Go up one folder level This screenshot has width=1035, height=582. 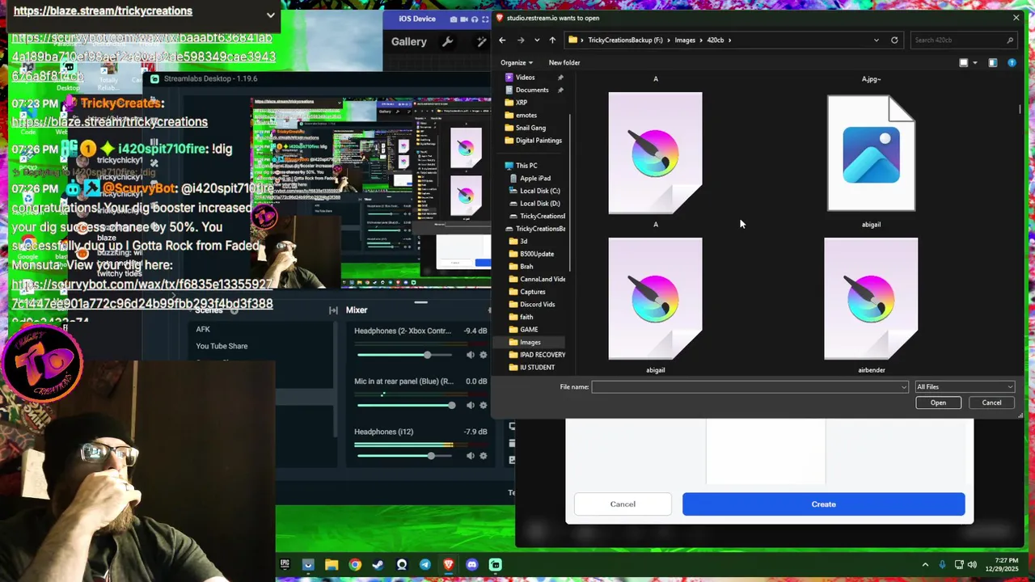tap(552, 40)
